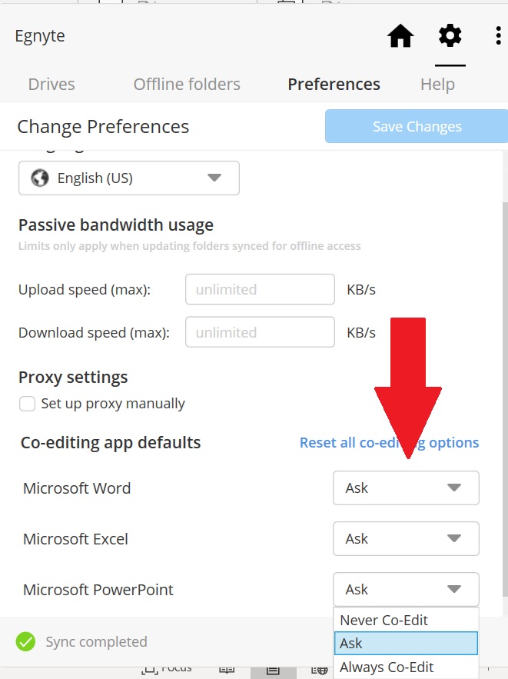Open the three-dot more options menu

498,36
